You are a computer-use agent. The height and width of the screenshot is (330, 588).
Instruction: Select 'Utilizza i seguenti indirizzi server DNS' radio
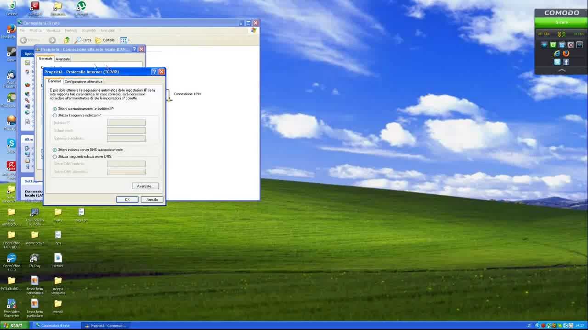tap(55, 157)
